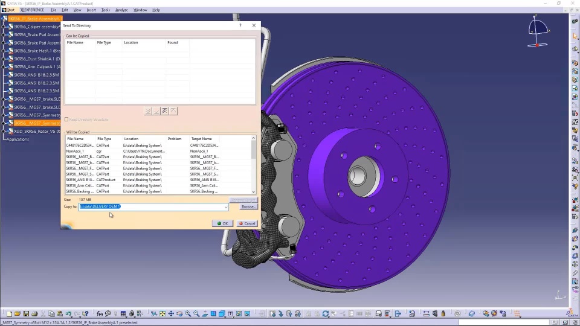Open the Start menu

point(10,10)
